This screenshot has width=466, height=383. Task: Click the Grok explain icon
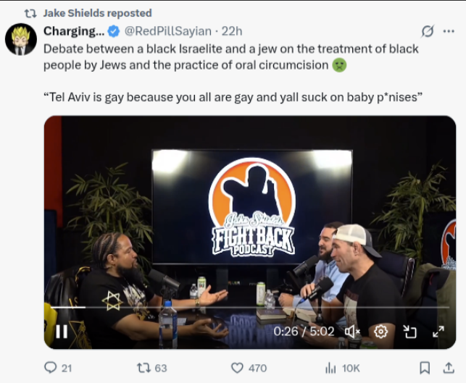tap(428, 31)
